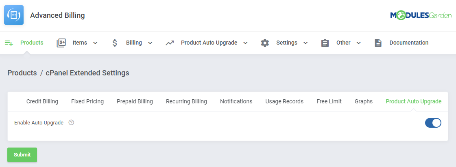Open the Other menu label
456x167 pixels.
[343, 43]
